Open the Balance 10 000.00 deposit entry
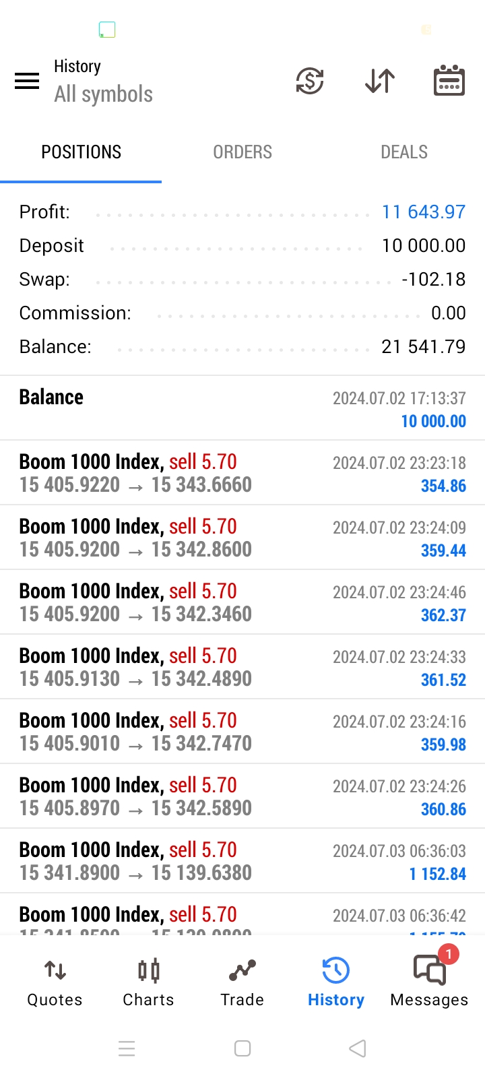The width and height of the screenshot is (485, 1078). pos(243,408)
